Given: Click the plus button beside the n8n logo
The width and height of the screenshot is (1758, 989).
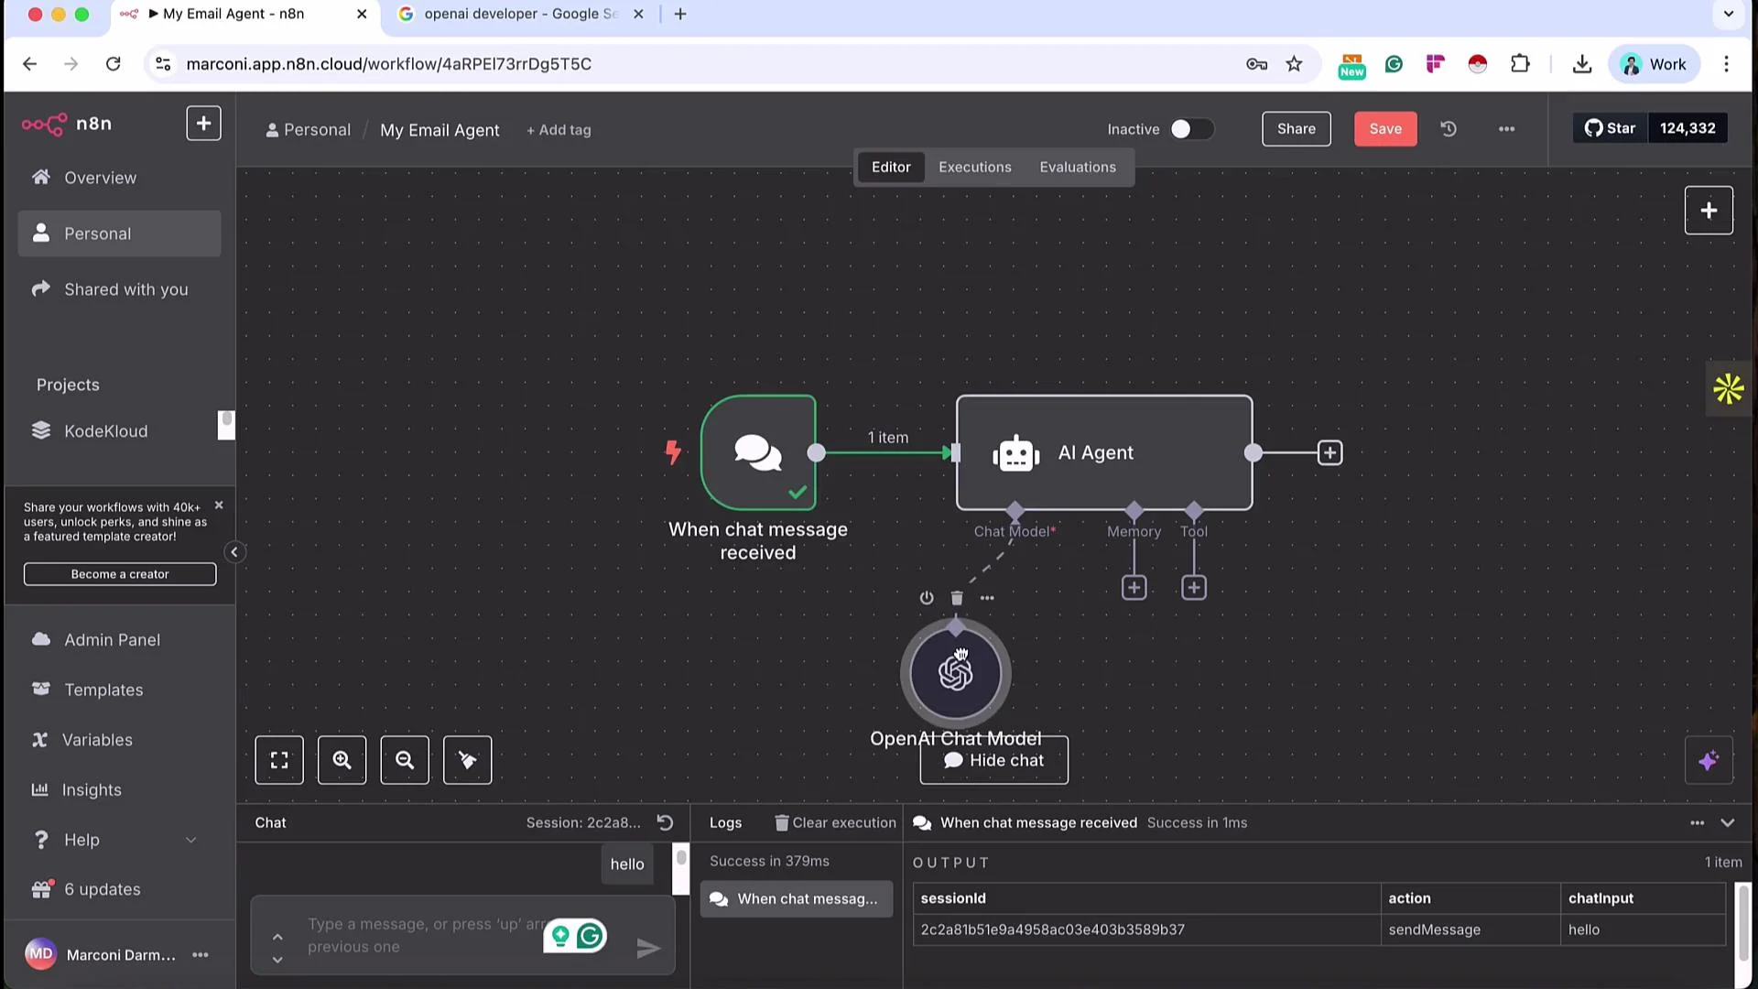Looking at the screenshot, I should pyautogui.click(x=203, y=124).
